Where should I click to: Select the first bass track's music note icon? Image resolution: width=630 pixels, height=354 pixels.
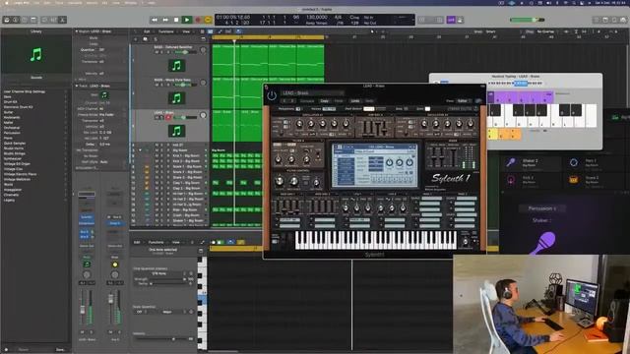(176, 66)
